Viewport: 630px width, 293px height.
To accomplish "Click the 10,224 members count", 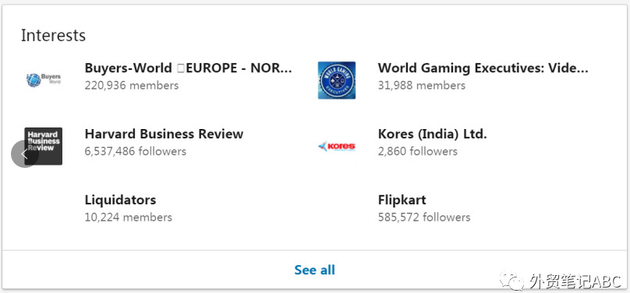I will pos(128,218).
